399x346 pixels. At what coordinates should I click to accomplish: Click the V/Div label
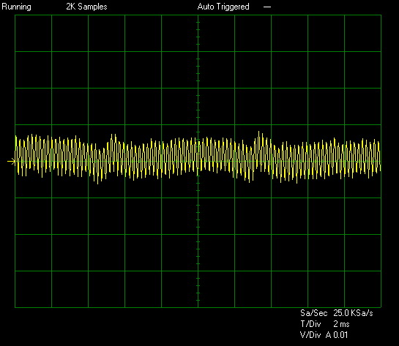(x=310, y=335)
